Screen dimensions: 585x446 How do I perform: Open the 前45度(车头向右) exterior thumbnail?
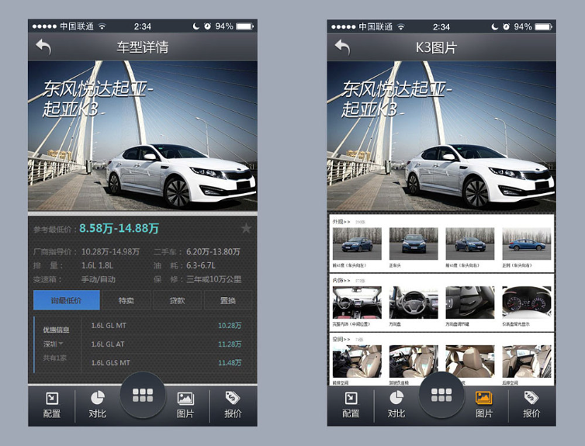470,244
